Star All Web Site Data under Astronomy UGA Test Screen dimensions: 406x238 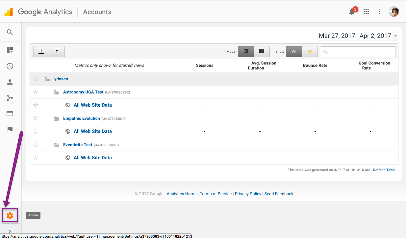pyautogui.click(x=36, y=105)
